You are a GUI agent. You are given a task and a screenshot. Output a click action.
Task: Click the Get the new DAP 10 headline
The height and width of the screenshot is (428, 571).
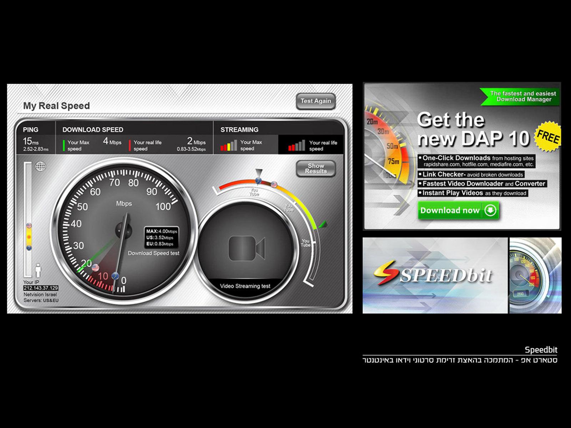(473, 129)
